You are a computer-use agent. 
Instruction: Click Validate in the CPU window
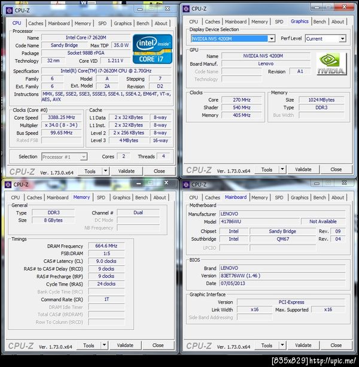pos(126,171)
